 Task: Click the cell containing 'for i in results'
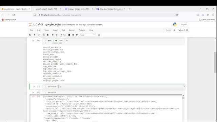(114, 42)
